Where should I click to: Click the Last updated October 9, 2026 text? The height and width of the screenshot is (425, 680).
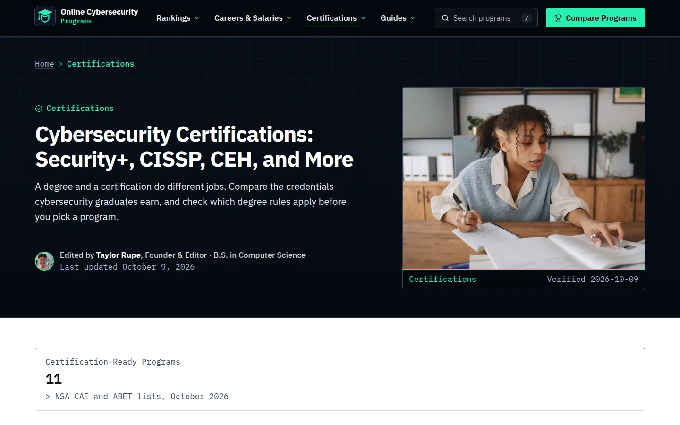click(x=127, y=267)
